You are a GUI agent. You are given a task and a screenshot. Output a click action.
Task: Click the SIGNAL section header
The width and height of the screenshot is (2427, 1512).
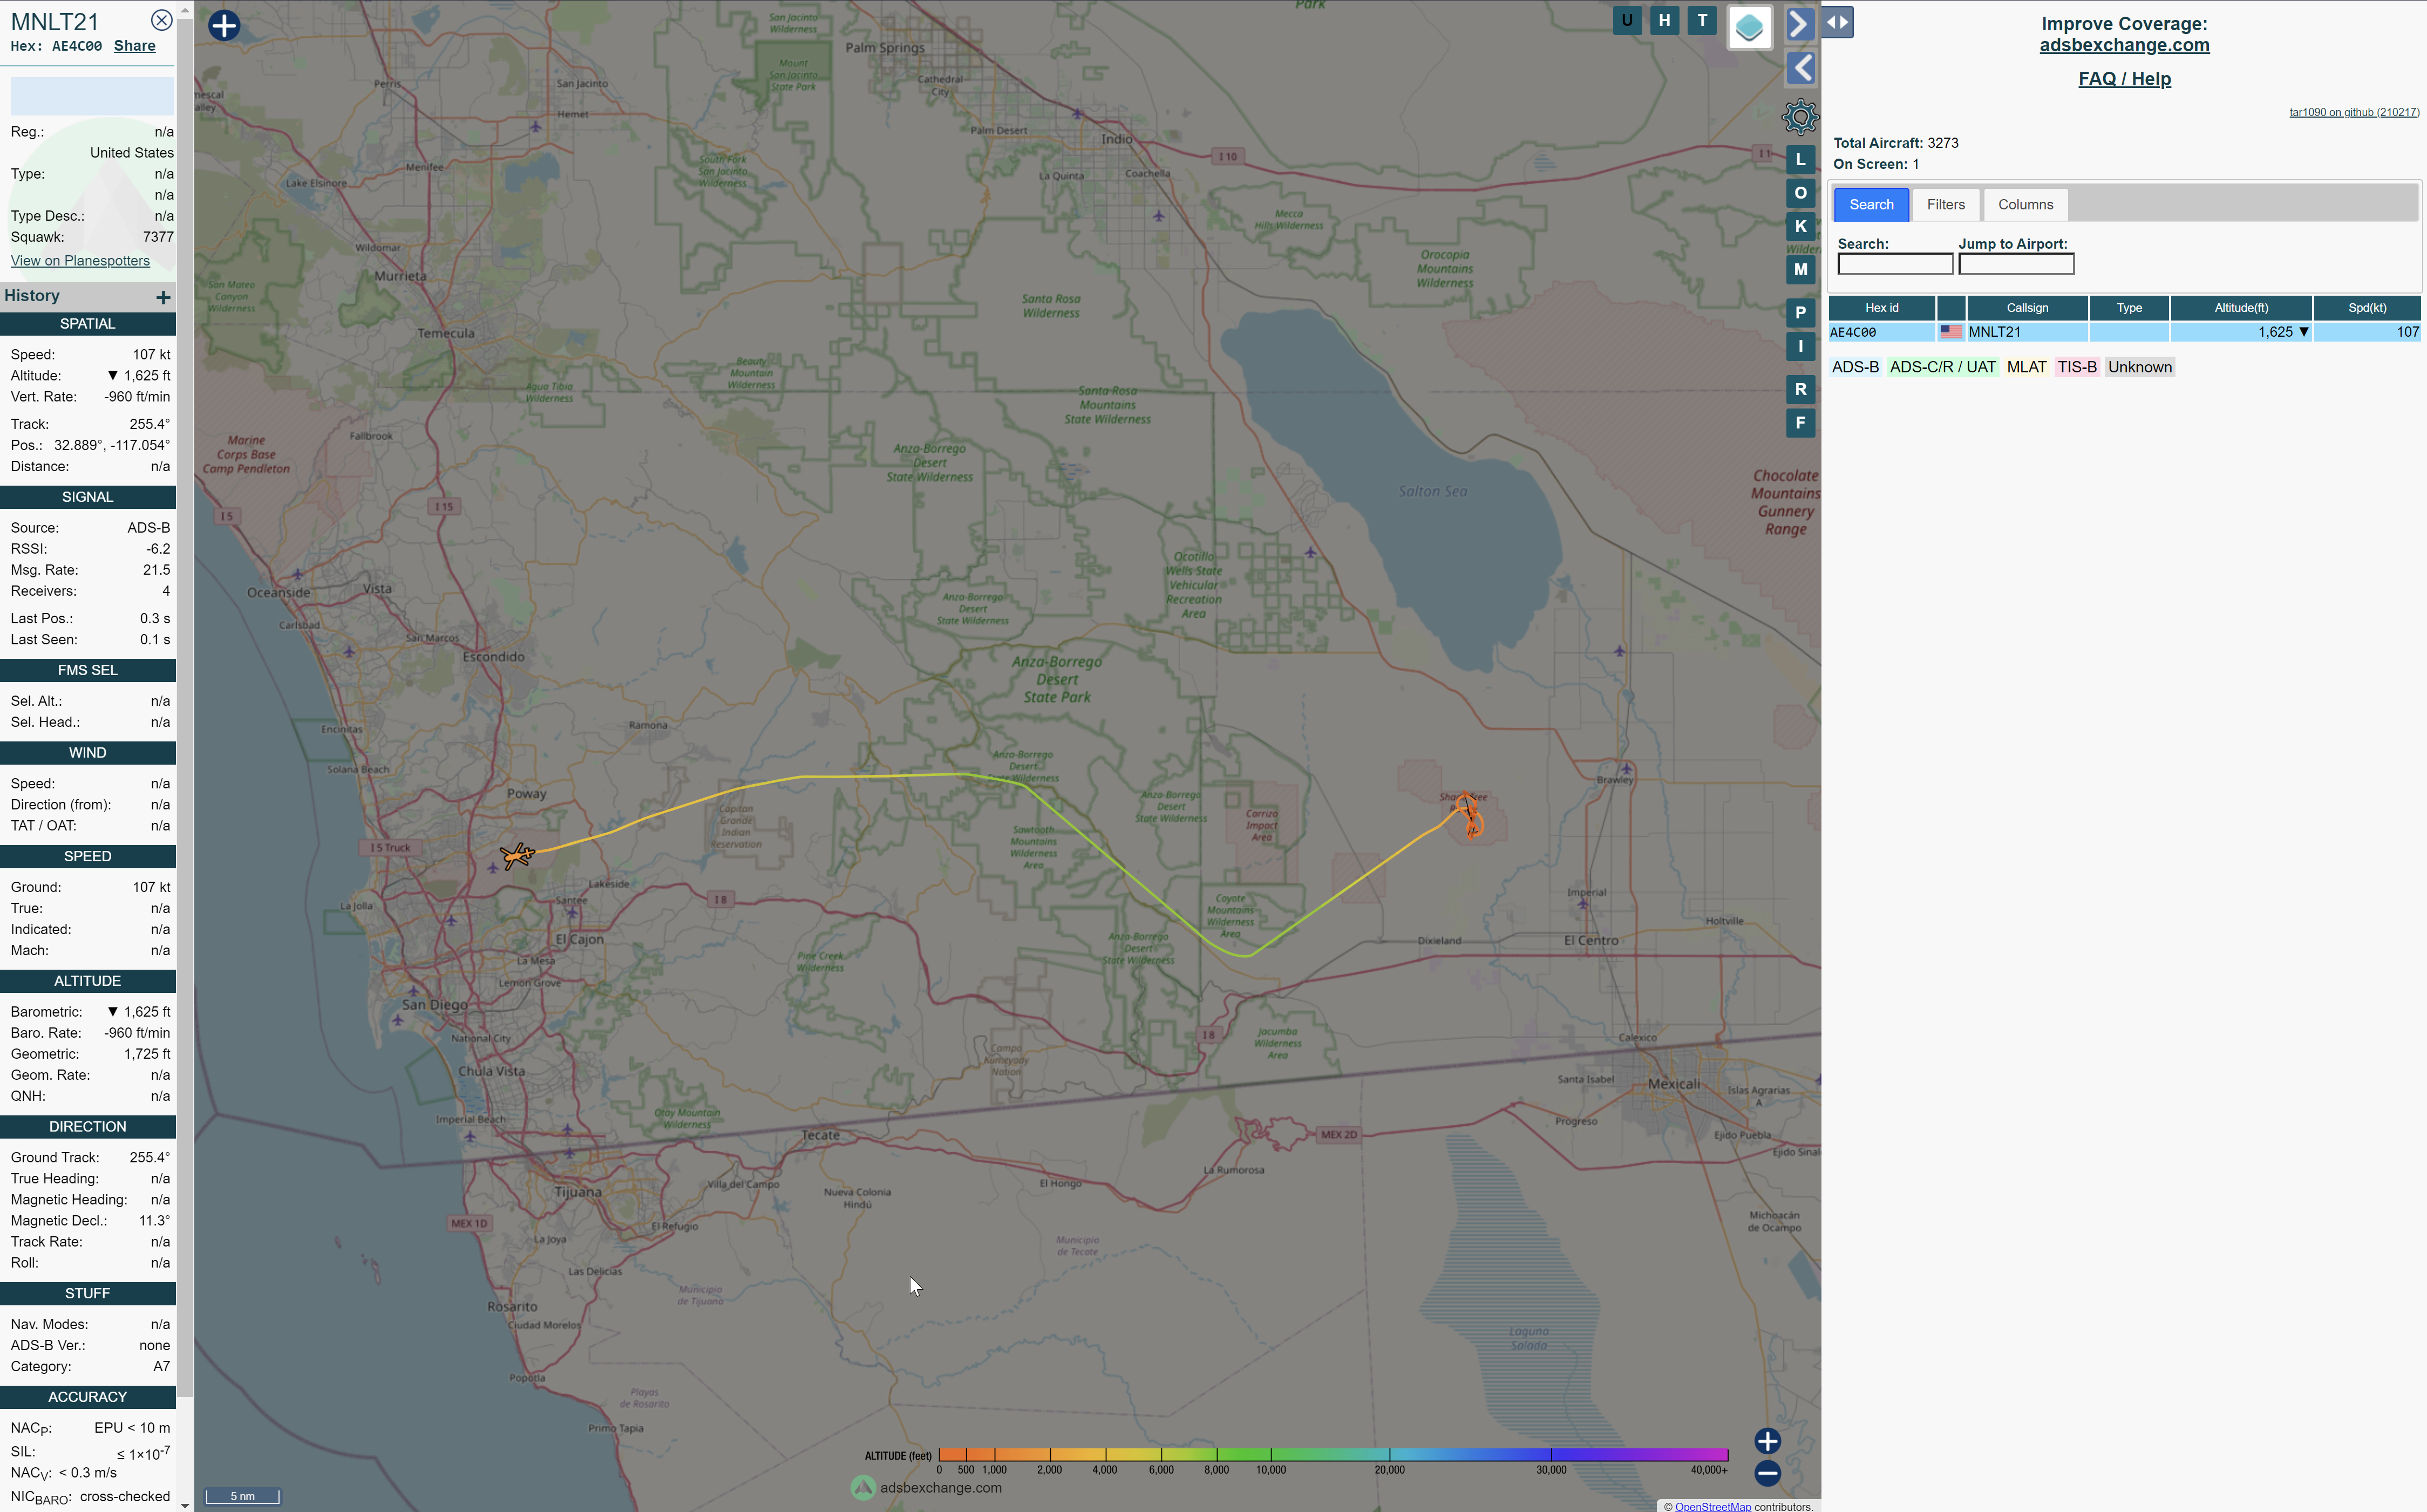point(88,497)
